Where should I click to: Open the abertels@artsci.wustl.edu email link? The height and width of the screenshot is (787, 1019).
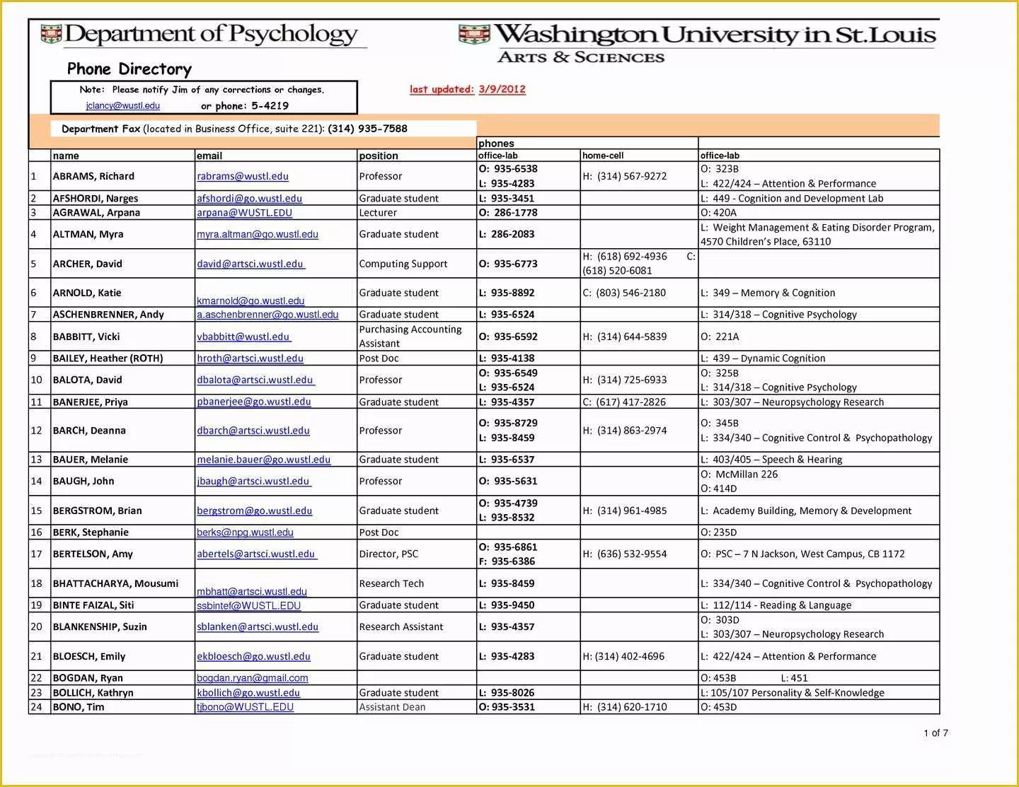(x=257, y=554)
